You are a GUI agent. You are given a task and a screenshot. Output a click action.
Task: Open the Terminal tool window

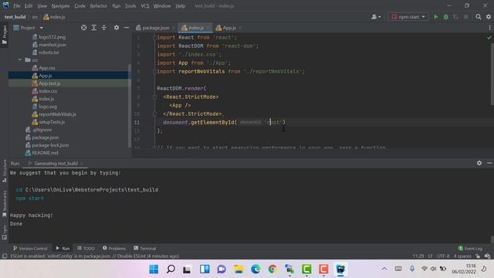pos(144,249)
